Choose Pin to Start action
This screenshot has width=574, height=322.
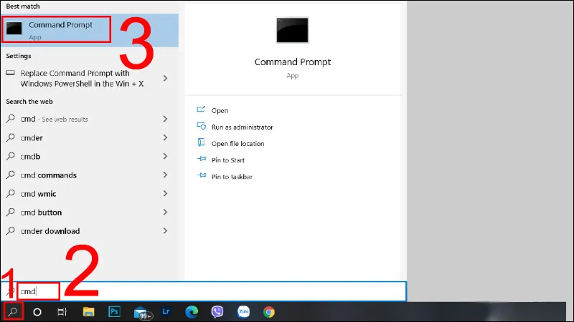(x=227, y=160)
